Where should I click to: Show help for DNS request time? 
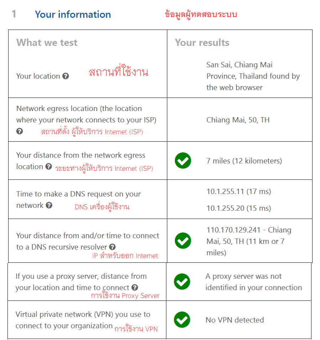click(49, 205)
